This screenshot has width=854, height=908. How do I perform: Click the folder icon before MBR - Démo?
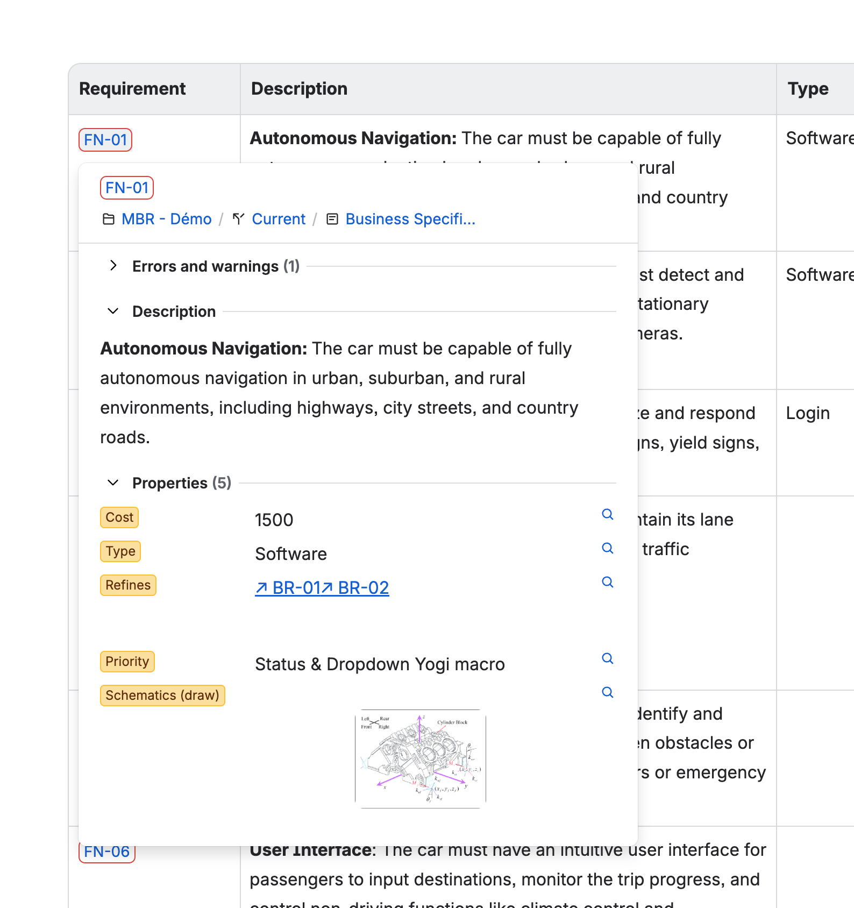[x=109, y=219]
